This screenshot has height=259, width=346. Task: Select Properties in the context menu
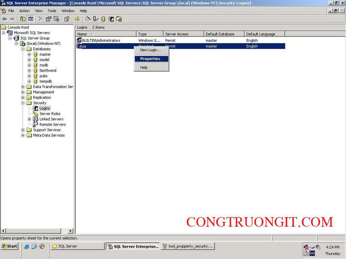coord(151,59)
